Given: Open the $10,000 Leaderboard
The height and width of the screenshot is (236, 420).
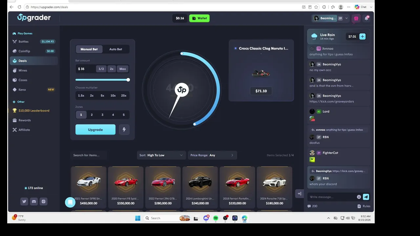Looking at the screenshot, I should tap(33, 110).
